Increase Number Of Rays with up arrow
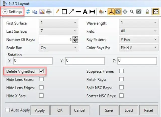This screenshot has width=161, height=117. coord(75,38)
